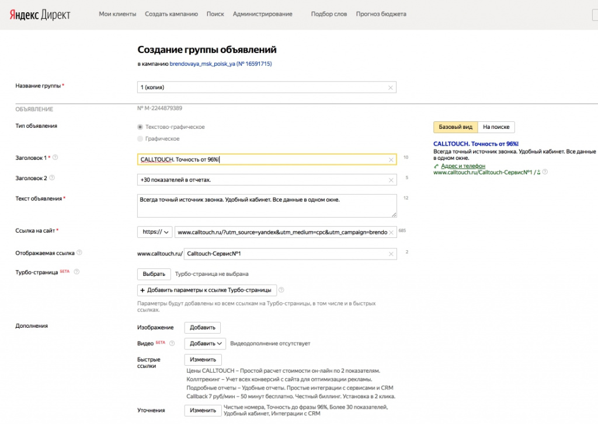Click quick link line starting Коллтрекинг

pos(279,380)
